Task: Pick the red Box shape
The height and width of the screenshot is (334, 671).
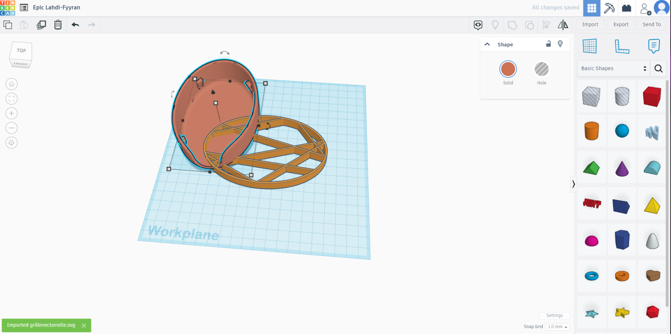Action: 652,96
